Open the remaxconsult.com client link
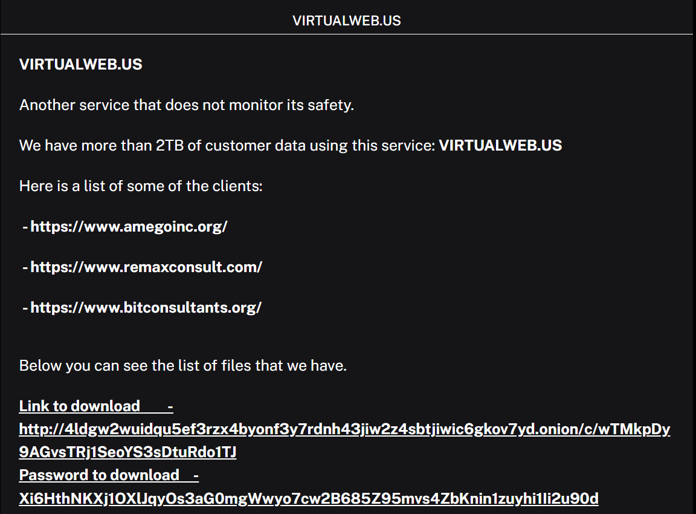Screen dimensions: 696x514 tap(146, 267)
